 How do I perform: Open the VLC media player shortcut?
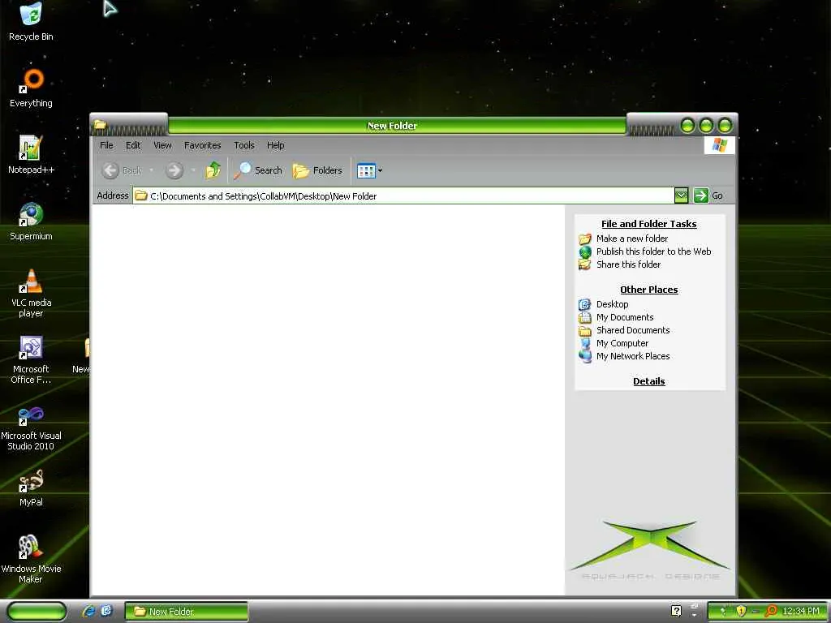tap(31, 293)
